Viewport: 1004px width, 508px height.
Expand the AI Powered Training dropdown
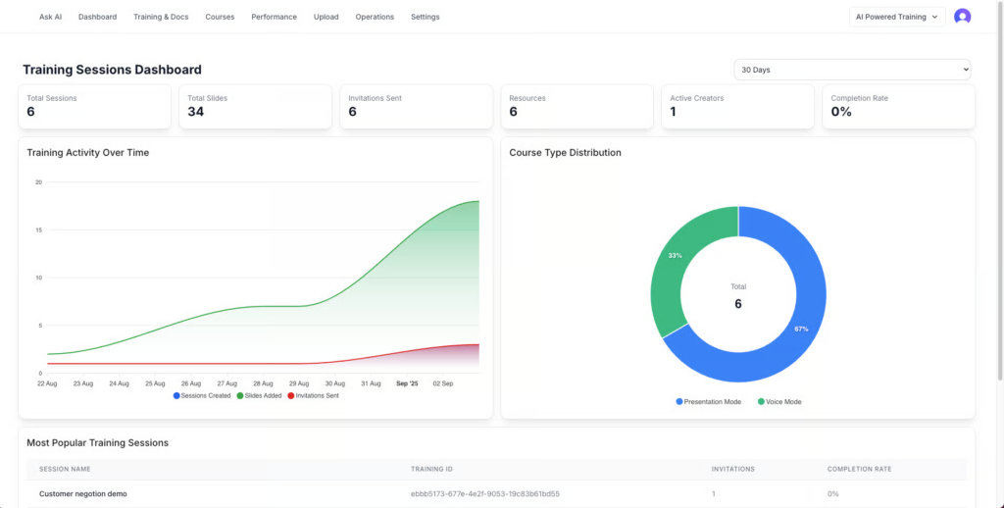point(896,17)
